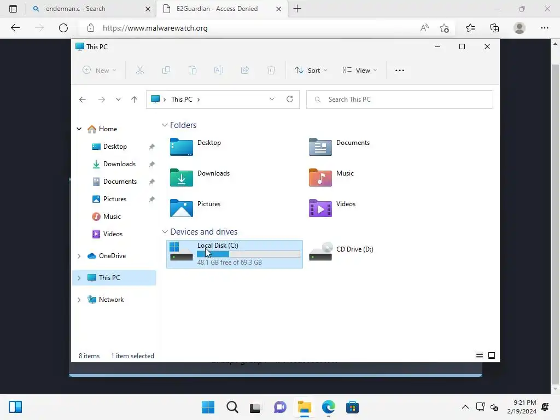
Task: Click Edge read aloud icon
Action: tap(424, 28)
